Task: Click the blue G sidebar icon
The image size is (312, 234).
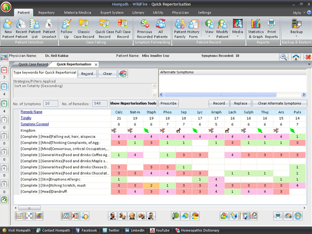Action: click(4, 87)
